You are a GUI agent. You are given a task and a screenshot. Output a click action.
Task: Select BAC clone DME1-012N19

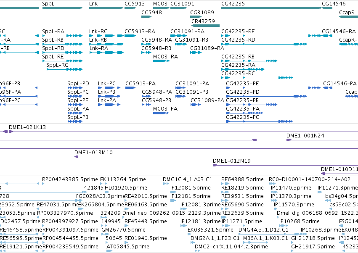coord(231,161)
